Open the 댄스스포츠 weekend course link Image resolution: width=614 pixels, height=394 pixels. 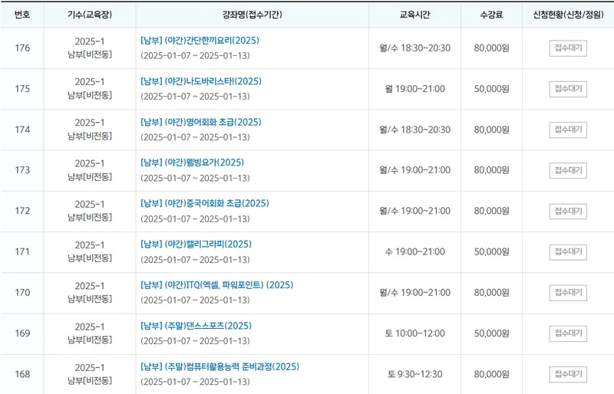point(196,326)
